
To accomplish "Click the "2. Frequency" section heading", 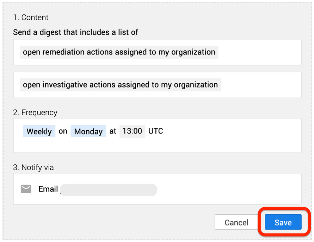I will [x=35, y=112].
